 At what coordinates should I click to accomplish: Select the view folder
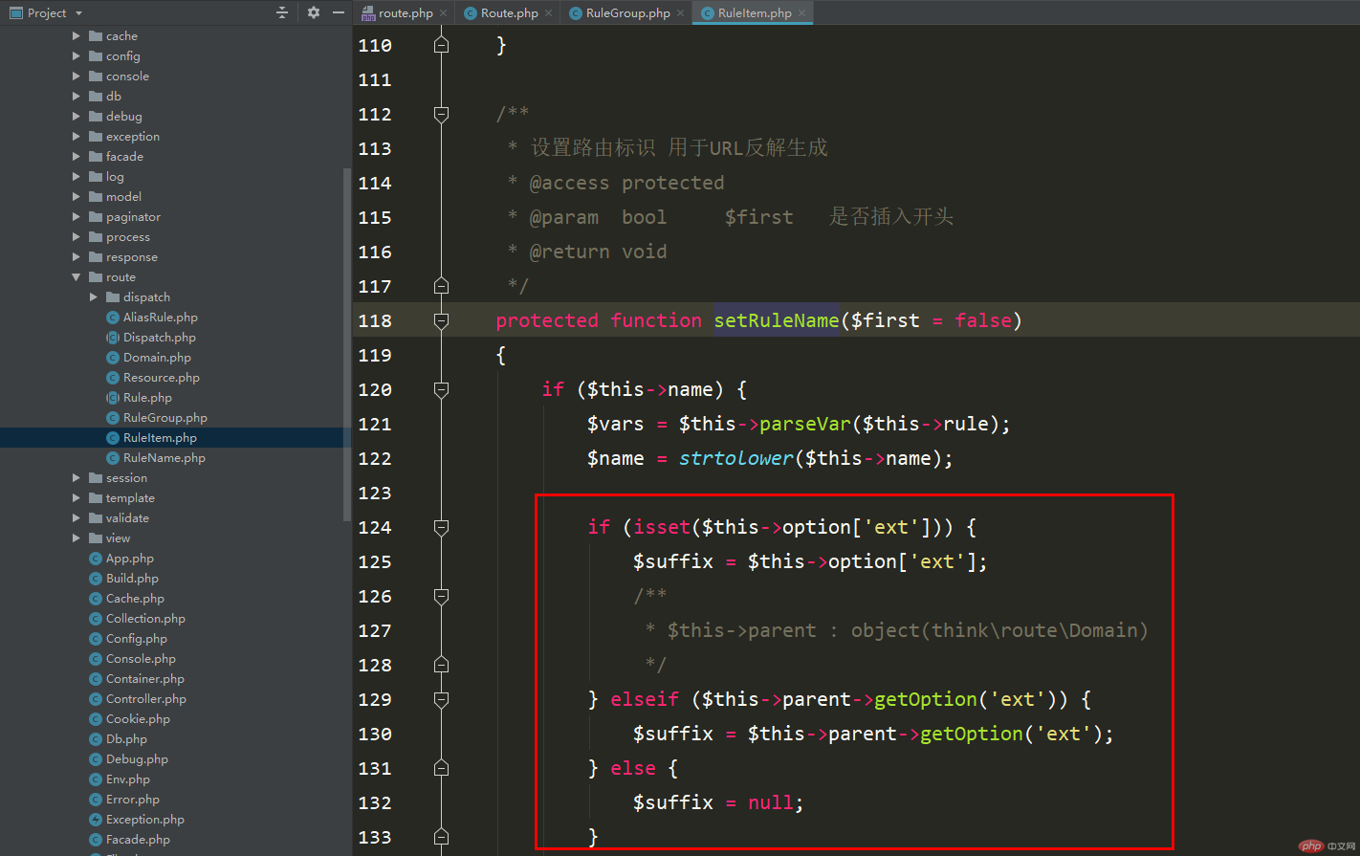coord(109,538)
